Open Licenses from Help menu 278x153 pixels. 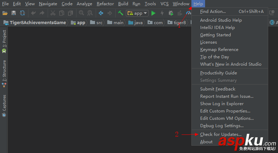(x=230, y=42)
